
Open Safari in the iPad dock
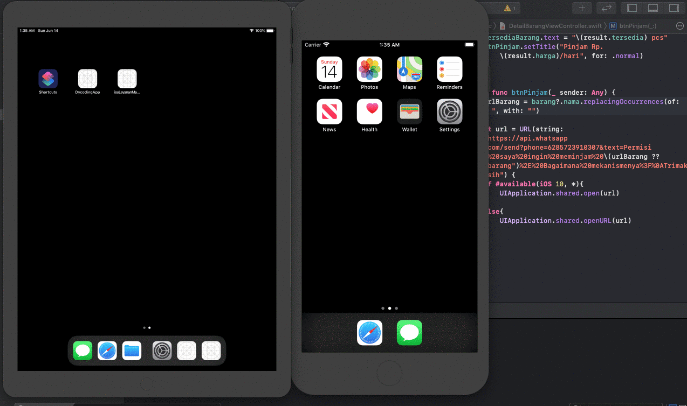click(x=107, y=351)
